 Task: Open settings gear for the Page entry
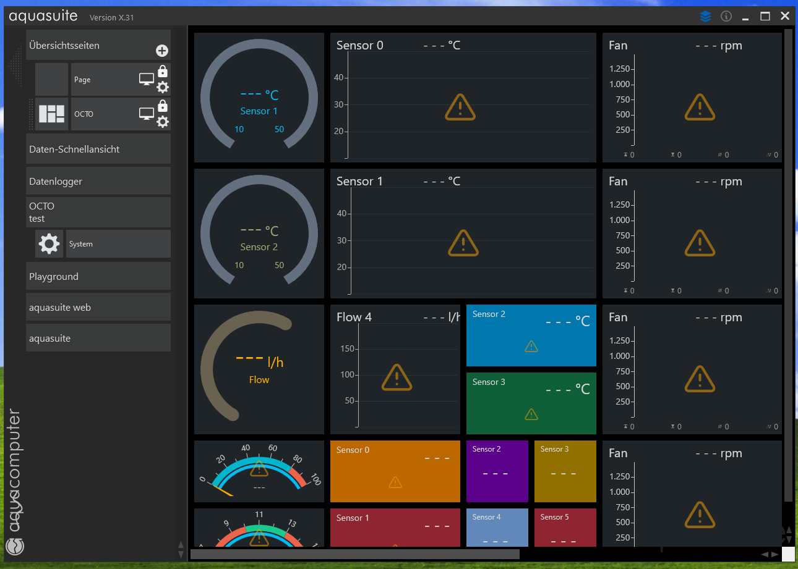coord(163,87)
